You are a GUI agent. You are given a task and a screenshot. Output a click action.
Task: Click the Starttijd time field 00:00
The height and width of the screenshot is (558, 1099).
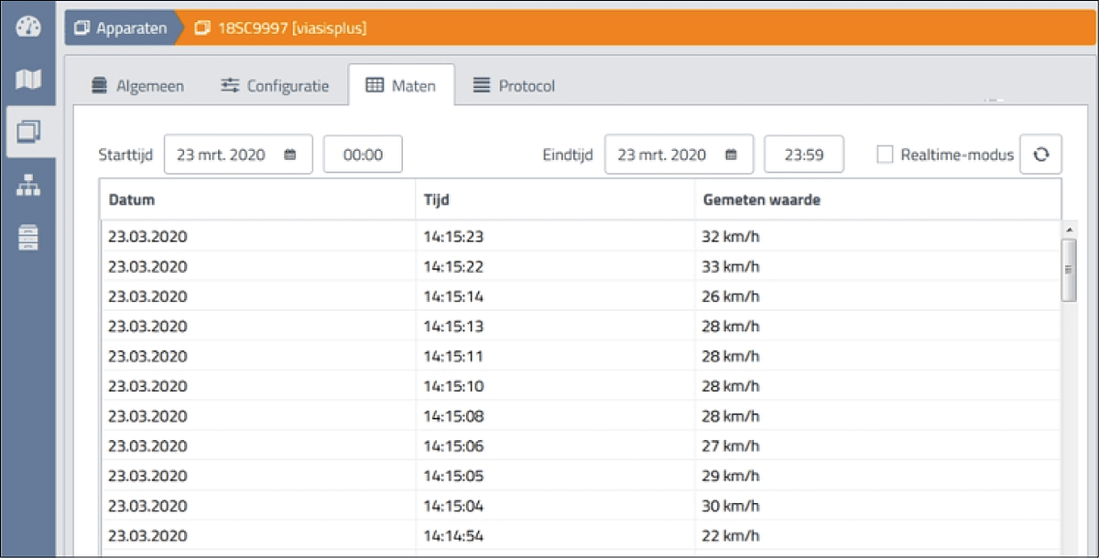tap(363, 155)
